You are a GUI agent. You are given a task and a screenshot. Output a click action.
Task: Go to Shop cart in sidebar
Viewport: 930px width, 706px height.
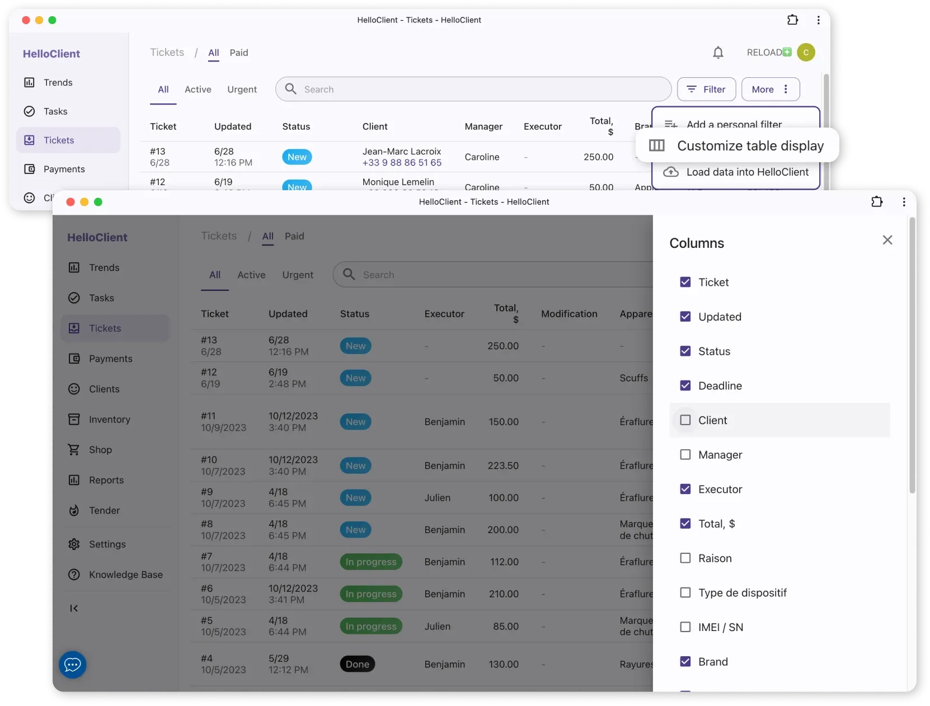(100, 450)
